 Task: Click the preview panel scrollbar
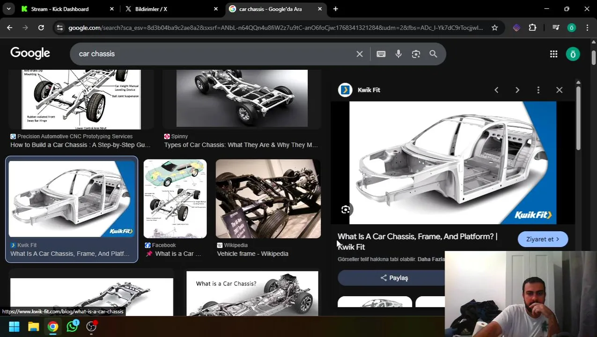pyautogui.click(x=578, y=118)
